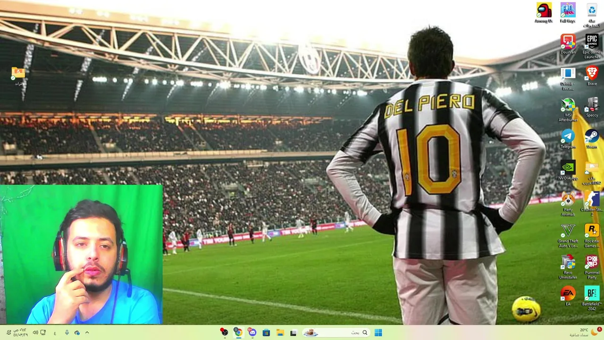This screenshot has width=604, height=340.
Task: Select the Speccy desktop icon
Action: [592, 108]
